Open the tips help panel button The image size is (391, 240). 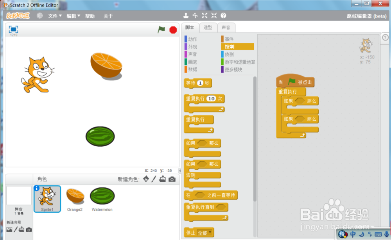tap(385, 37)
